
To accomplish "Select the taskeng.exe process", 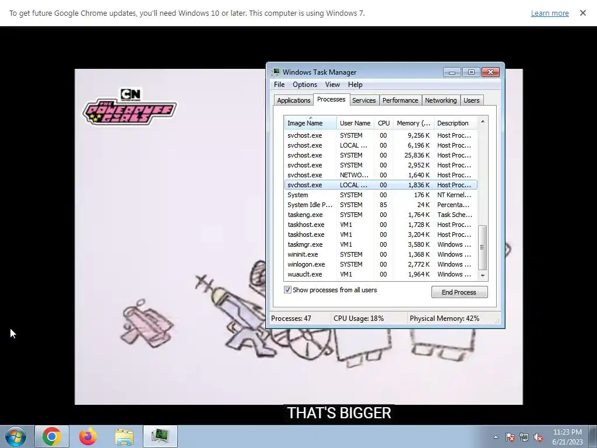I will (380, 215).
